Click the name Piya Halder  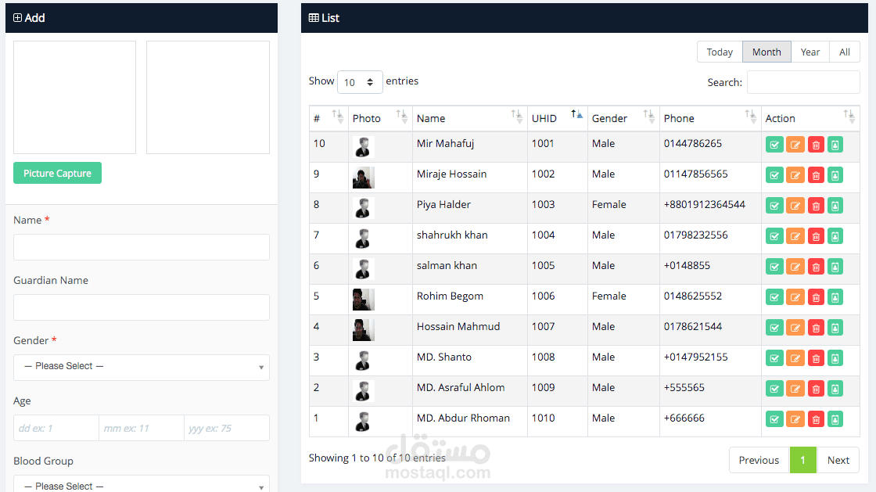click(443, 204)
